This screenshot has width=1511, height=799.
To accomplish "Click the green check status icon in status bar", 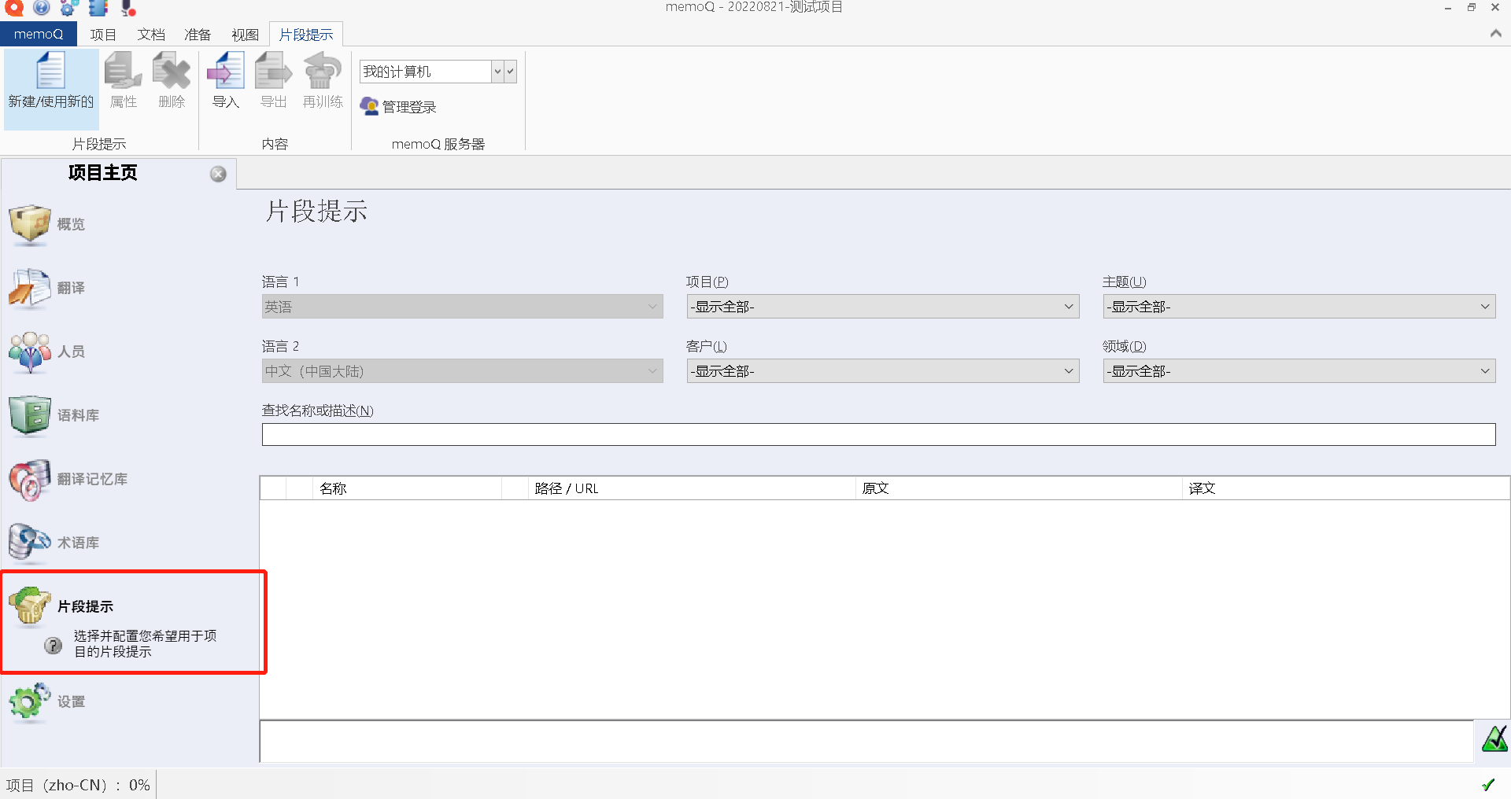I will point(1488,784).
